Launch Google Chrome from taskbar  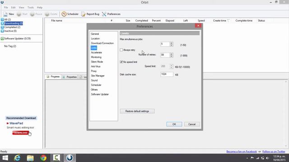tap(43, 158)
